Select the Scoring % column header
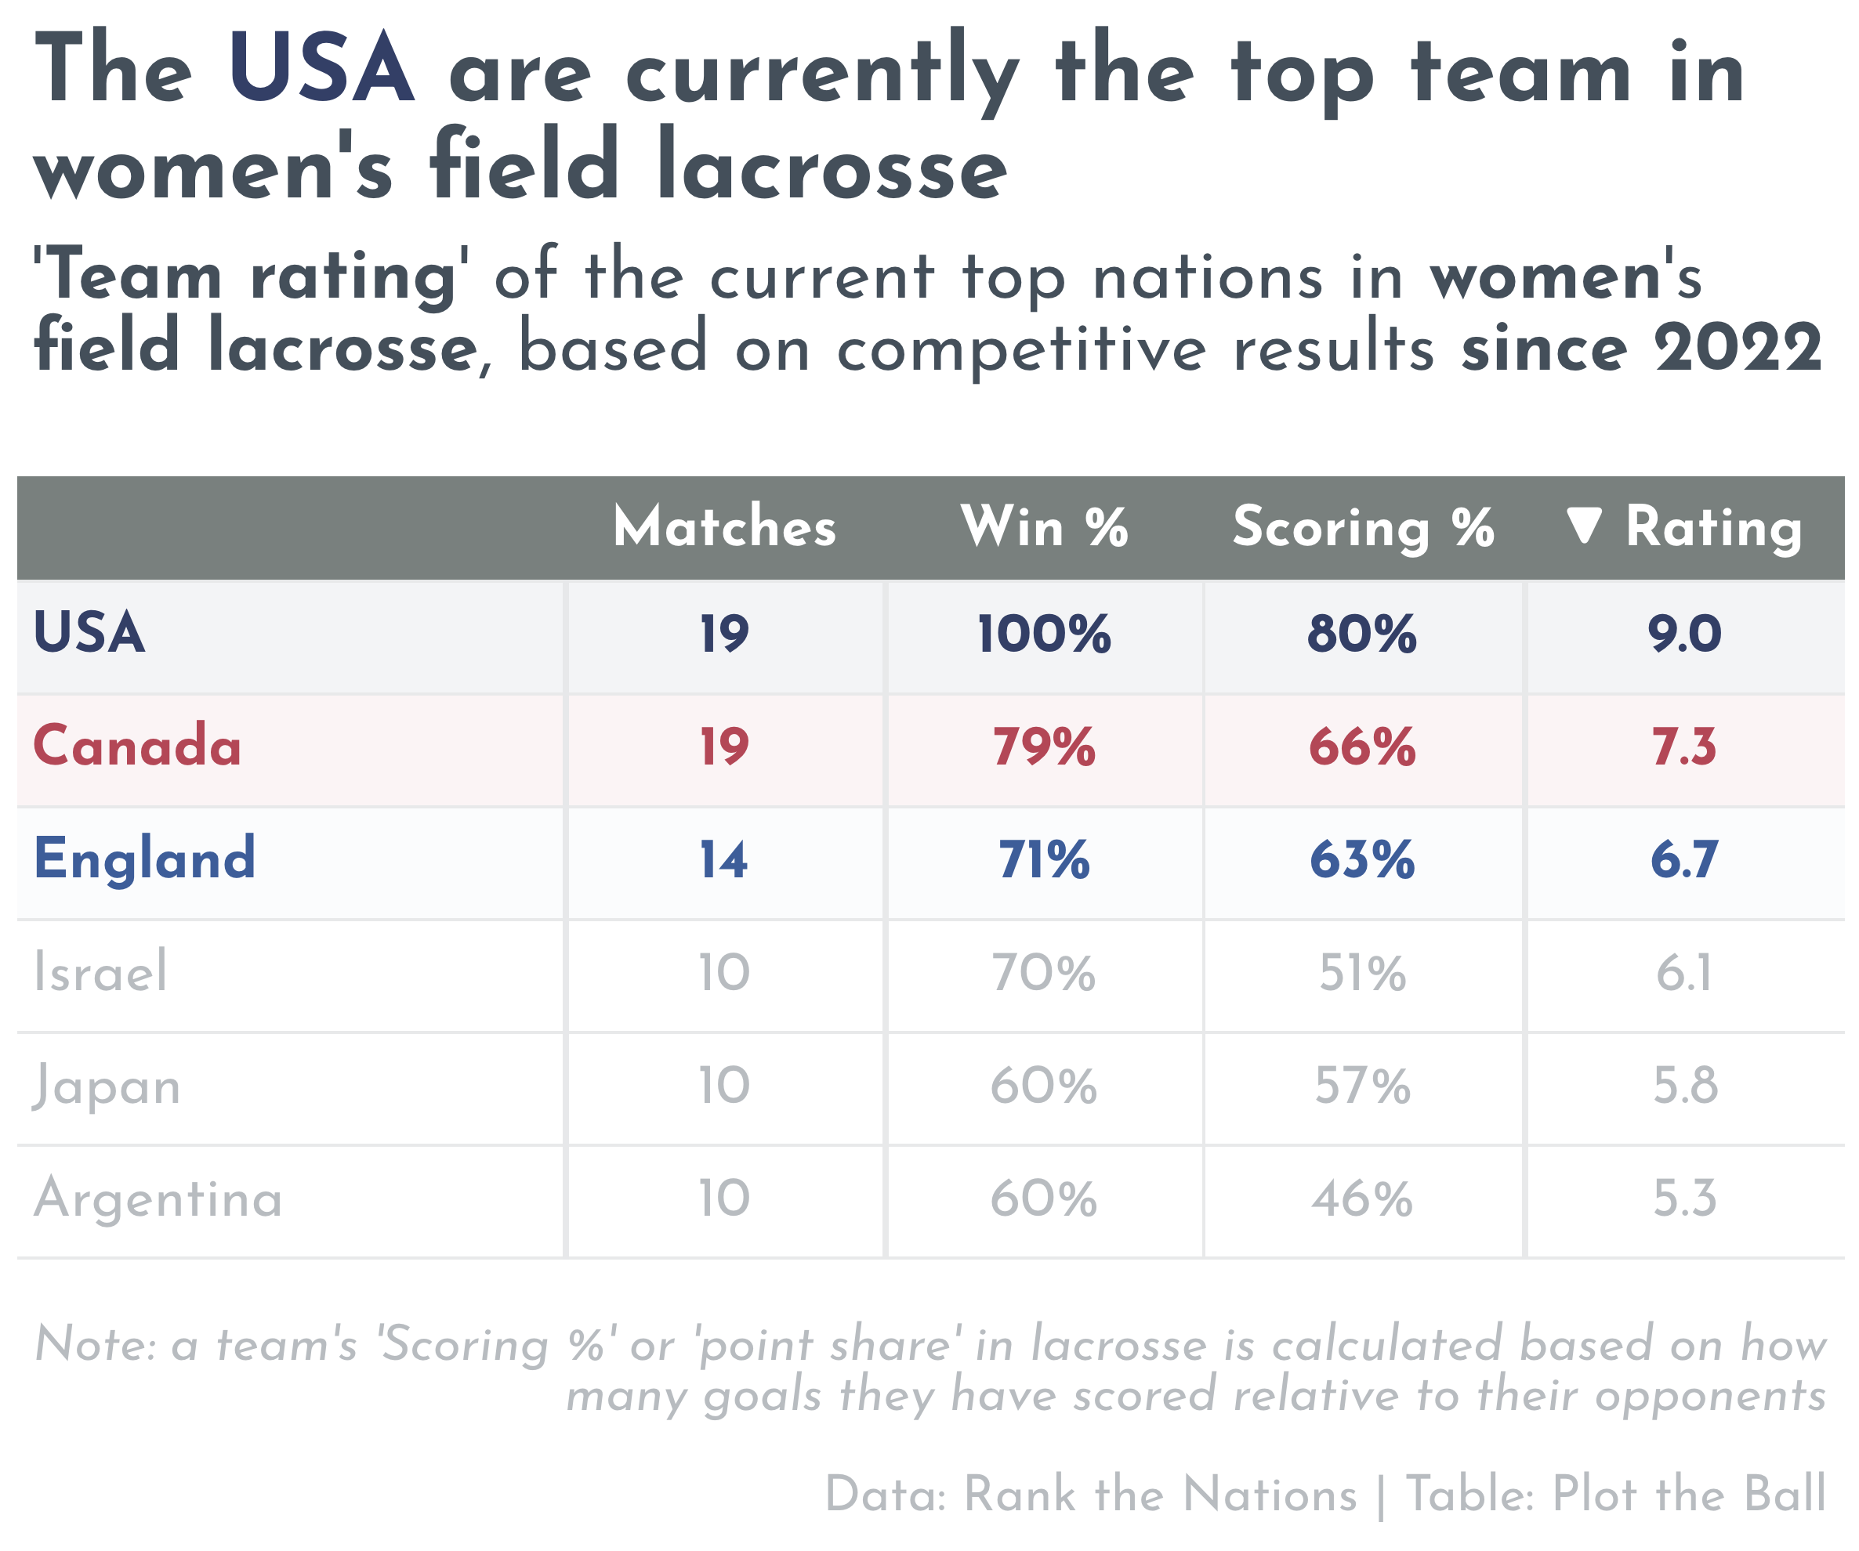This screenshot has width=1859, height=1551. pos(1363,528)
